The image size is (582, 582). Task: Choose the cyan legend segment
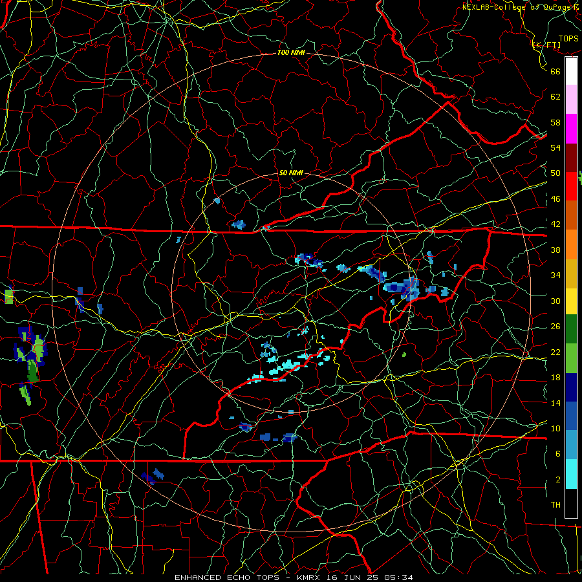pos(571,474)
